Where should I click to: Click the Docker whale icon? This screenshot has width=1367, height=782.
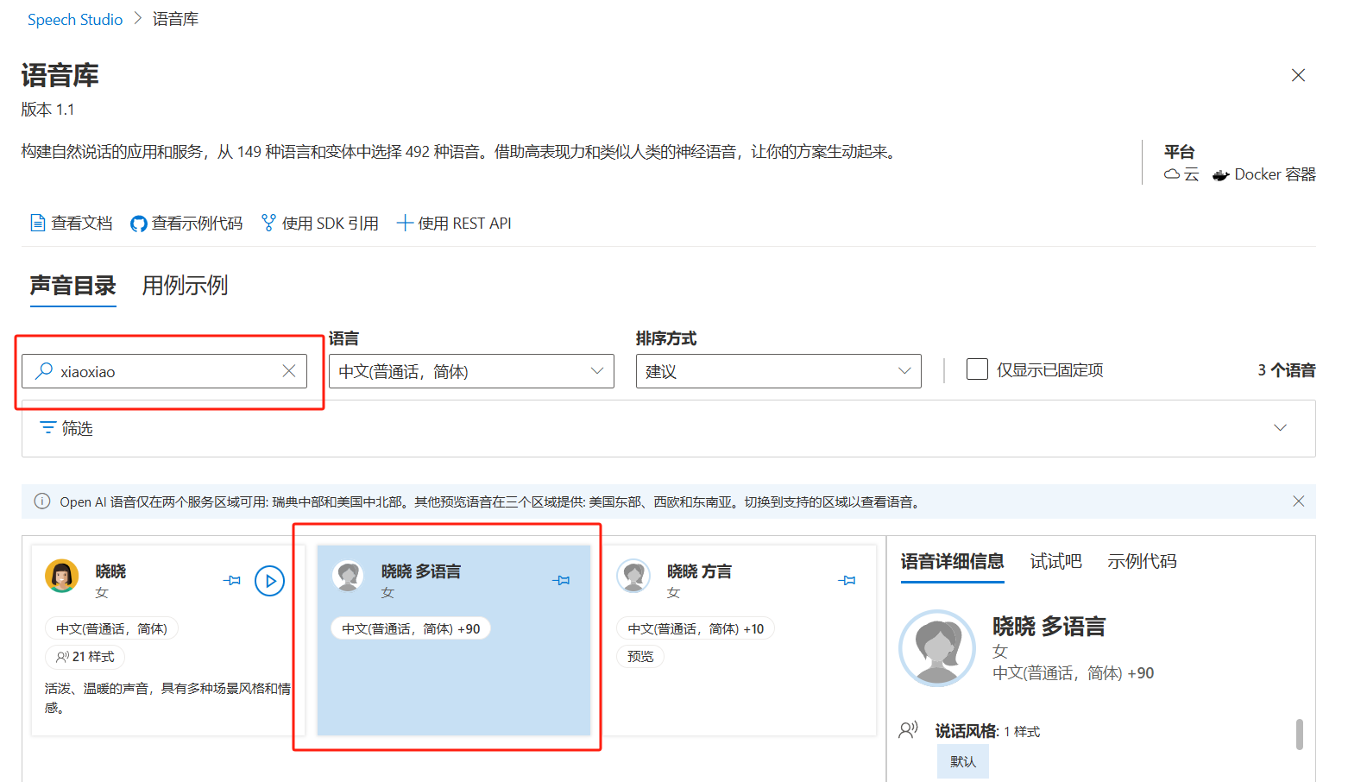[1220, 175]
